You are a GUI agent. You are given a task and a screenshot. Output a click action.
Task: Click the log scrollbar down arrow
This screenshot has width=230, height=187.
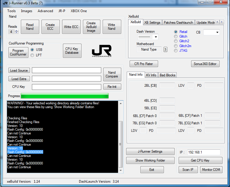tap(121, 170)
